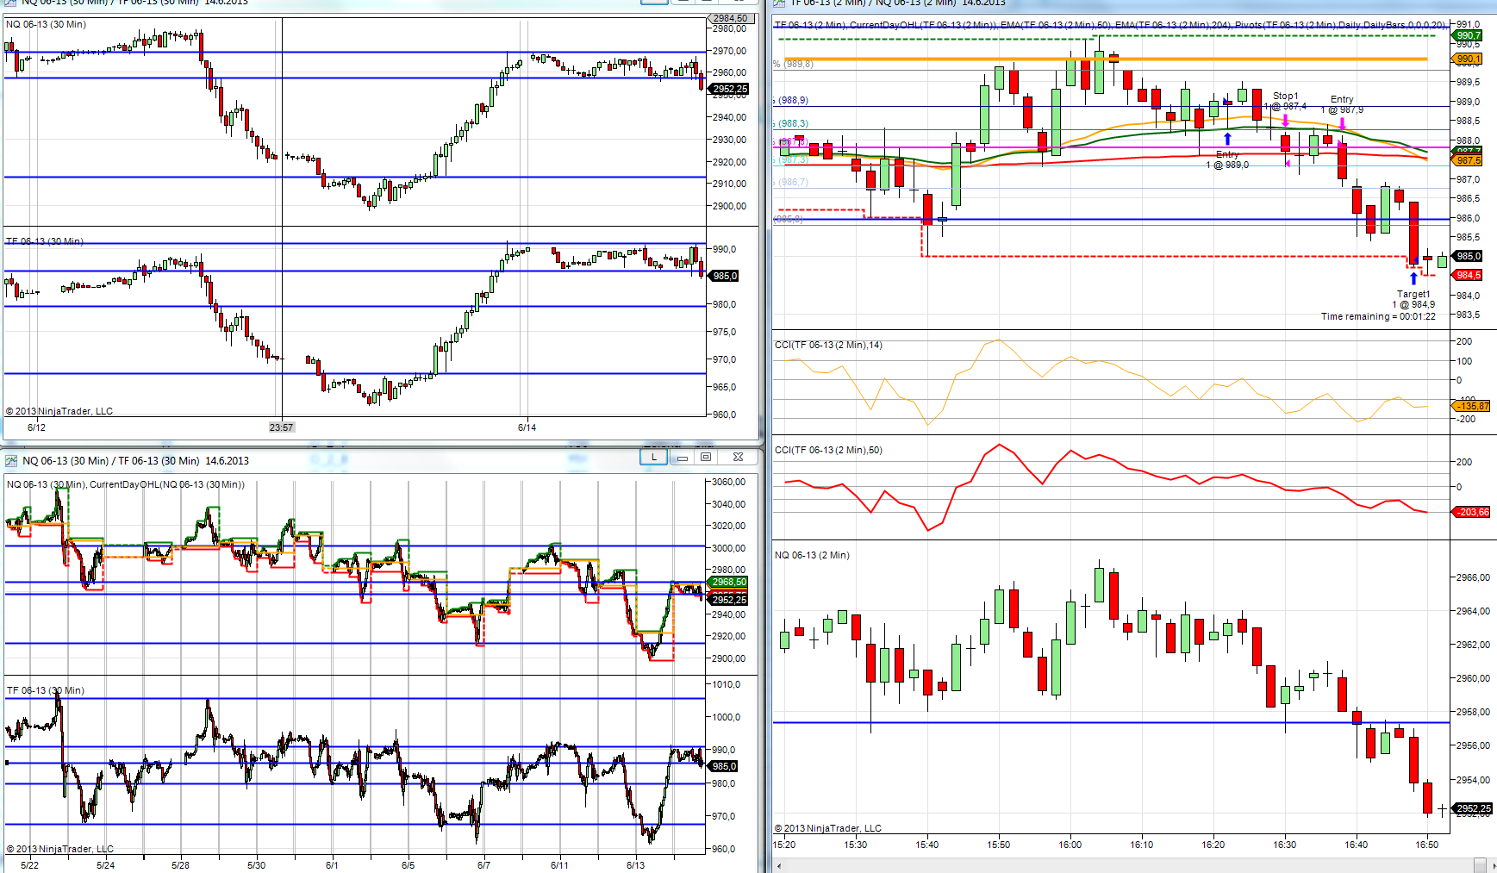This screenshot has height=873, width=1497.
Task: Click the 16:30 time label on the 2 Min chart axis
Action: pos(1285,845)
